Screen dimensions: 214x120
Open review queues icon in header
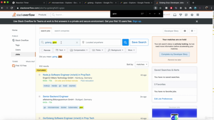[186, 15]
